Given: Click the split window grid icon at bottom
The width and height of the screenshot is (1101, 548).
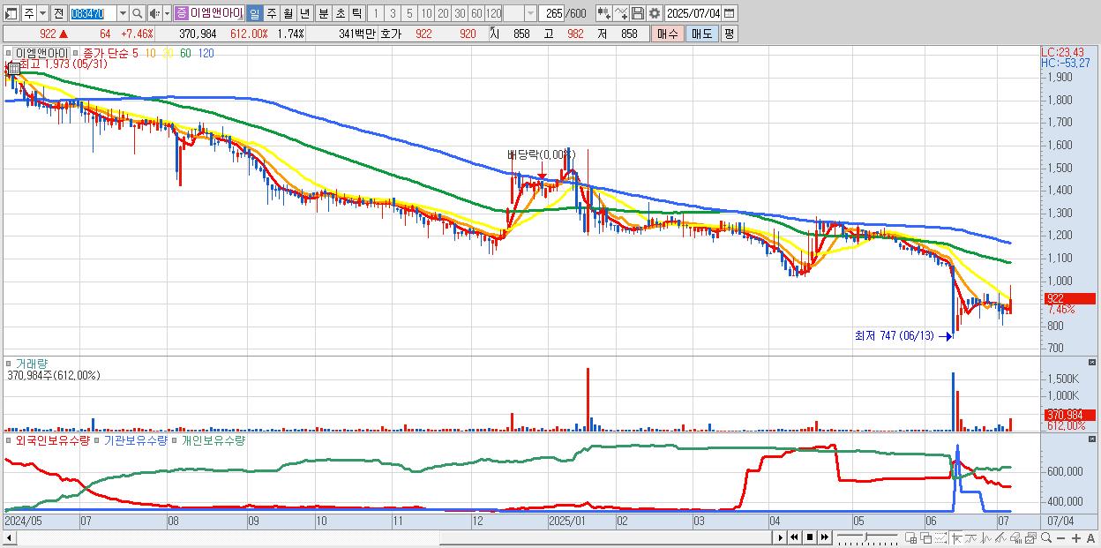Looking at the screenshot, I should point(910,537).
